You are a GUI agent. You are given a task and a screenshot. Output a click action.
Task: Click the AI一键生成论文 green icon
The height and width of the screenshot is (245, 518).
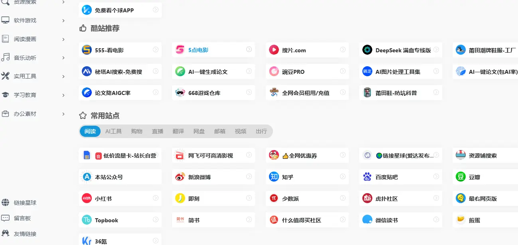180,71
